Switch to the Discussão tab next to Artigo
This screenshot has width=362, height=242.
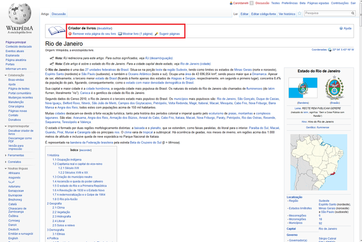pos(59,14)
